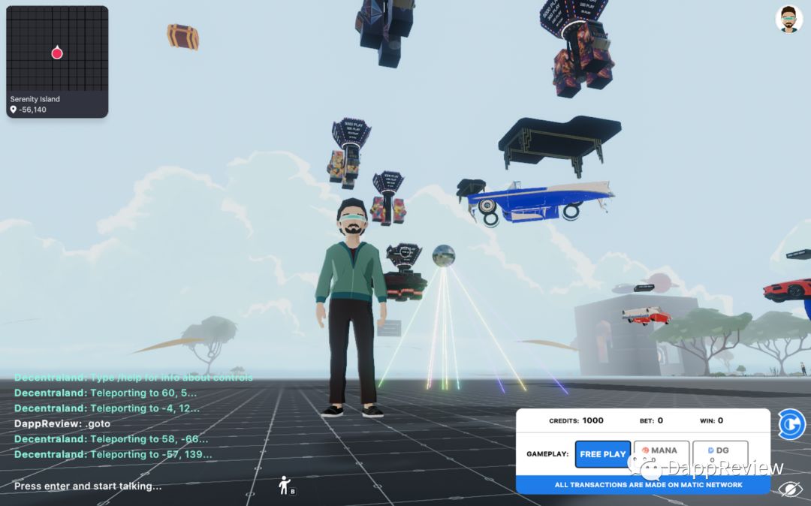Open the minimap grid
811x506 pixels.
pyautogui.click(x=57, y=49)
